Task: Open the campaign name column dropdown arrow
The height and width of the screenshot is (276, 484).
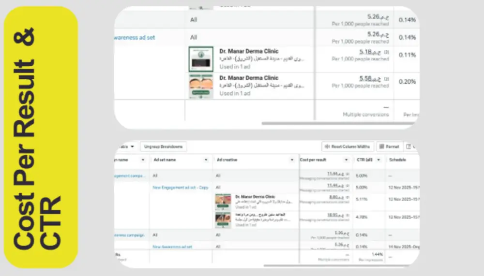Action: click(x=143, y=160)
